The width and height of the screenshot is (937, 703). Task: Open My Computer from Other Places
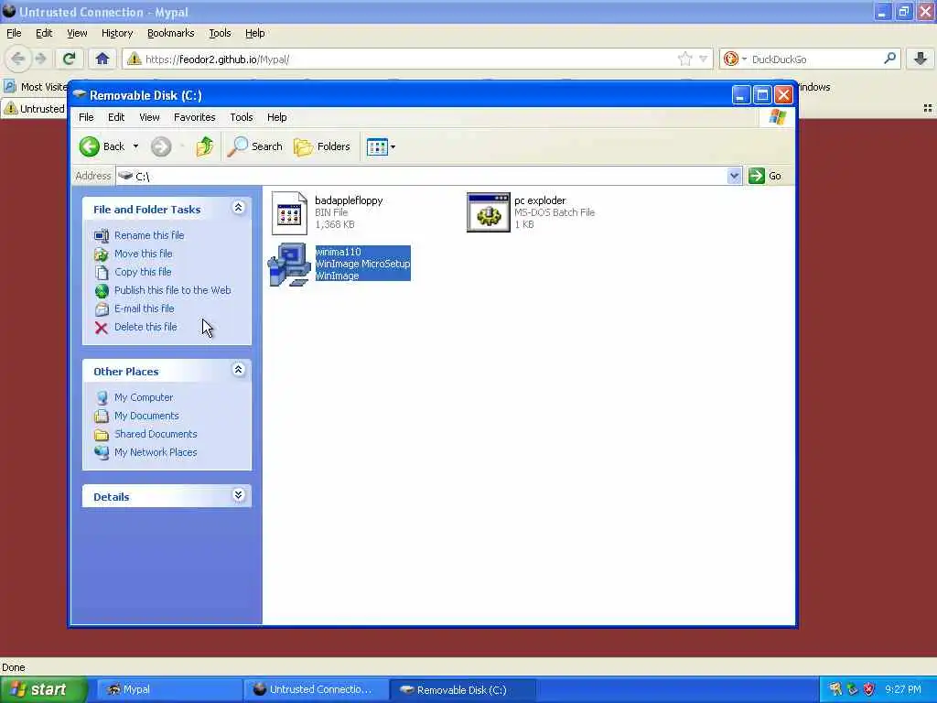point(144,397)
